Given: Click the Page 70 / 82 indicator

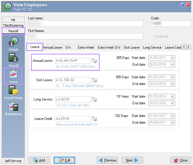Looking at the screenshot, I should click(23, 9).
